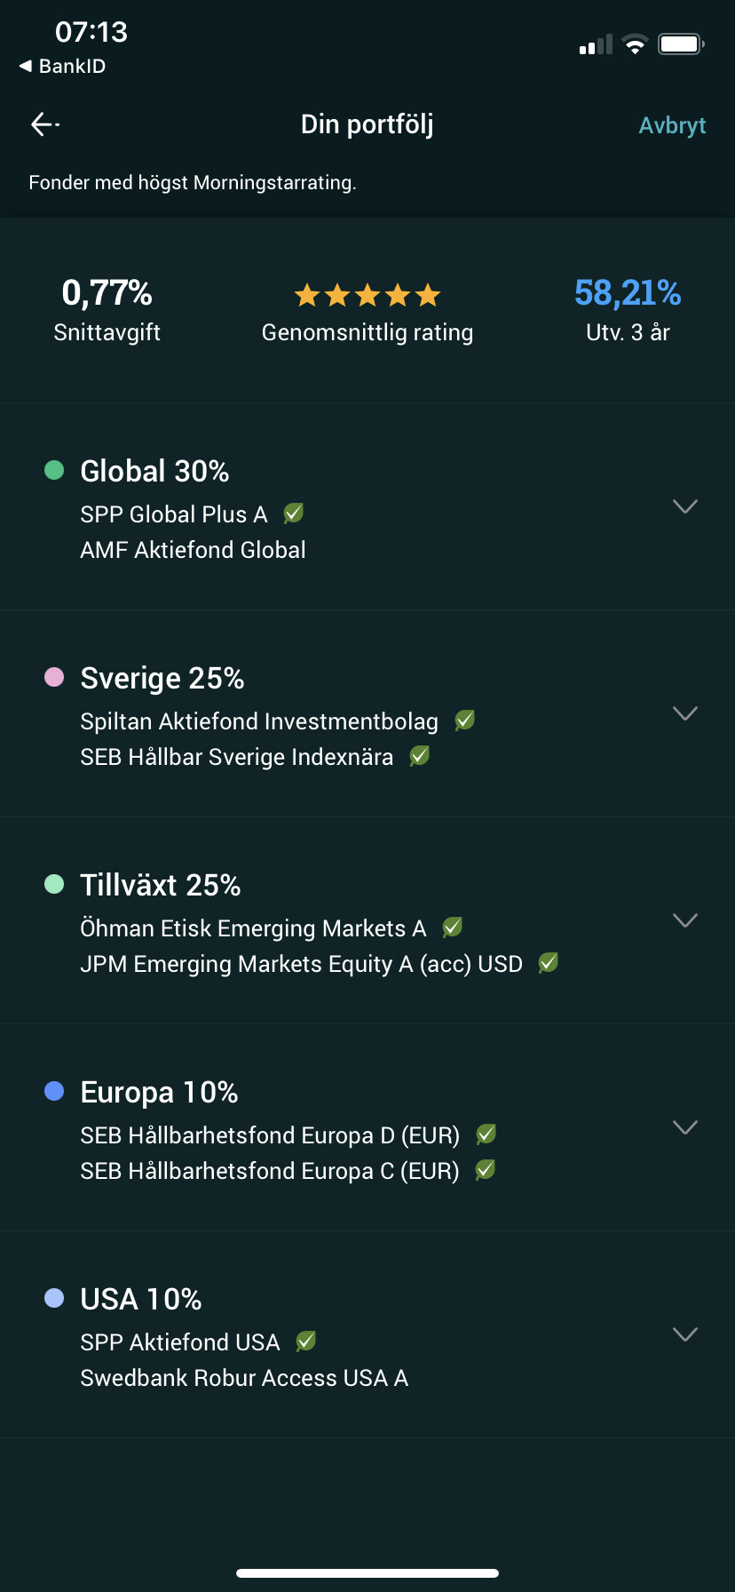Image resolution: width=735 pixels, height=1592 pixels.
Task: Tap the leaf badge on SEB Hållbarhetsfond Europa D
Action: (x=486, y=1134)
